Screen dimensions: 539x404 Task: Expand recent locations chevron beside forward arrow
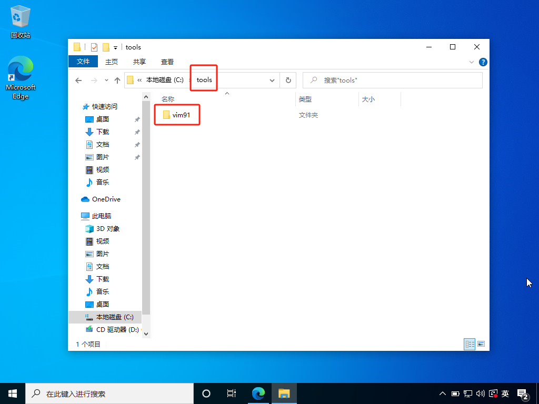(x=106, y=80)
